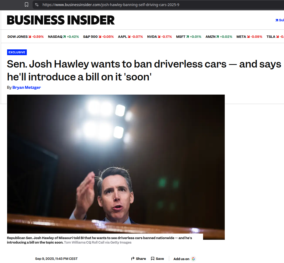Click the Josh Hawley article photo
The height and width of the screenshot is (263, 284).
coord(116,163)
